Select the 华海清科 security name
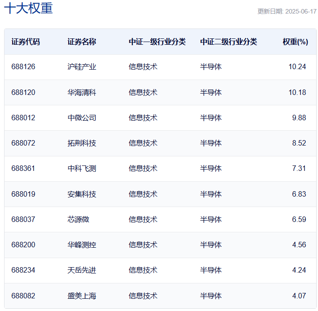This screenshot has width=318, height=311. pyautogui.click(x=82, y=92)
